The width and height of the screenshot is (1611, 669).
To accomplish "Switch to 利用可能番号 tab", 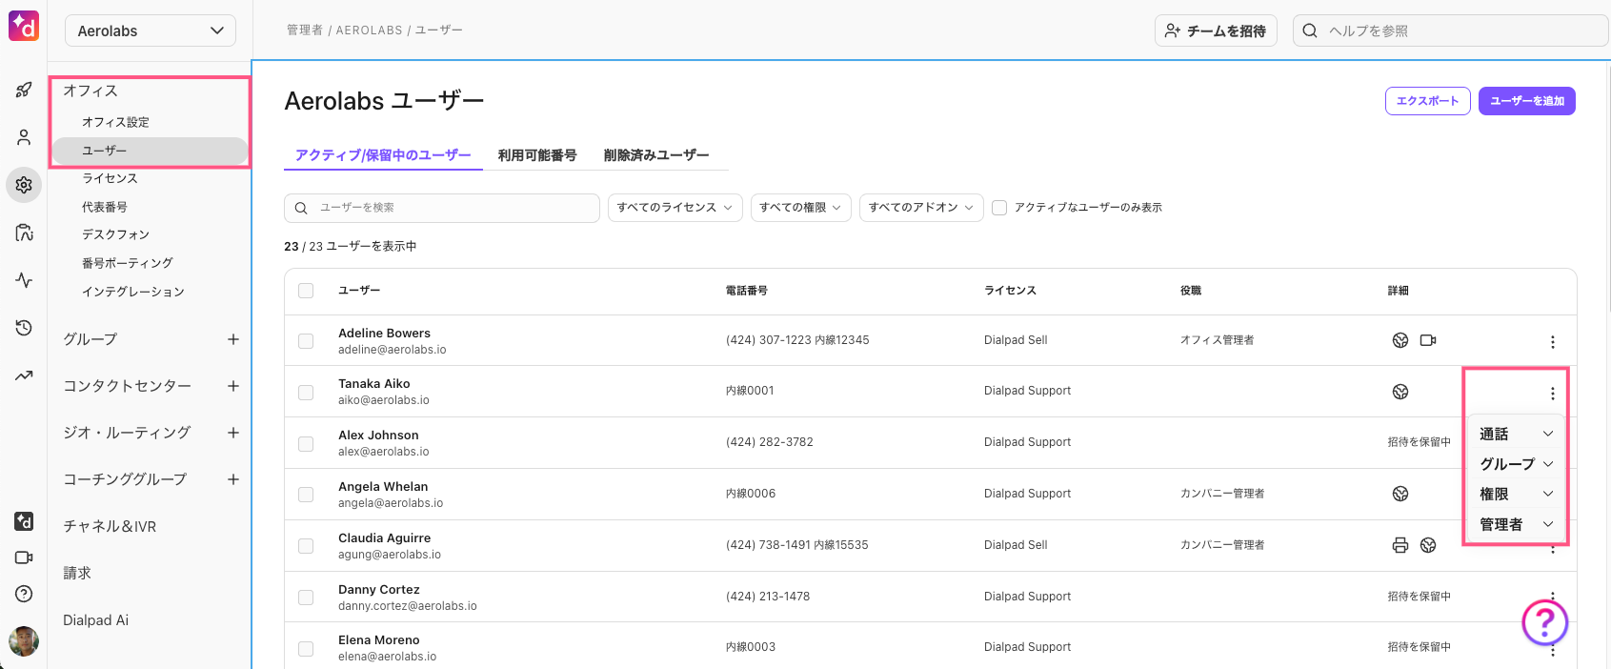I will coord(537,155).
